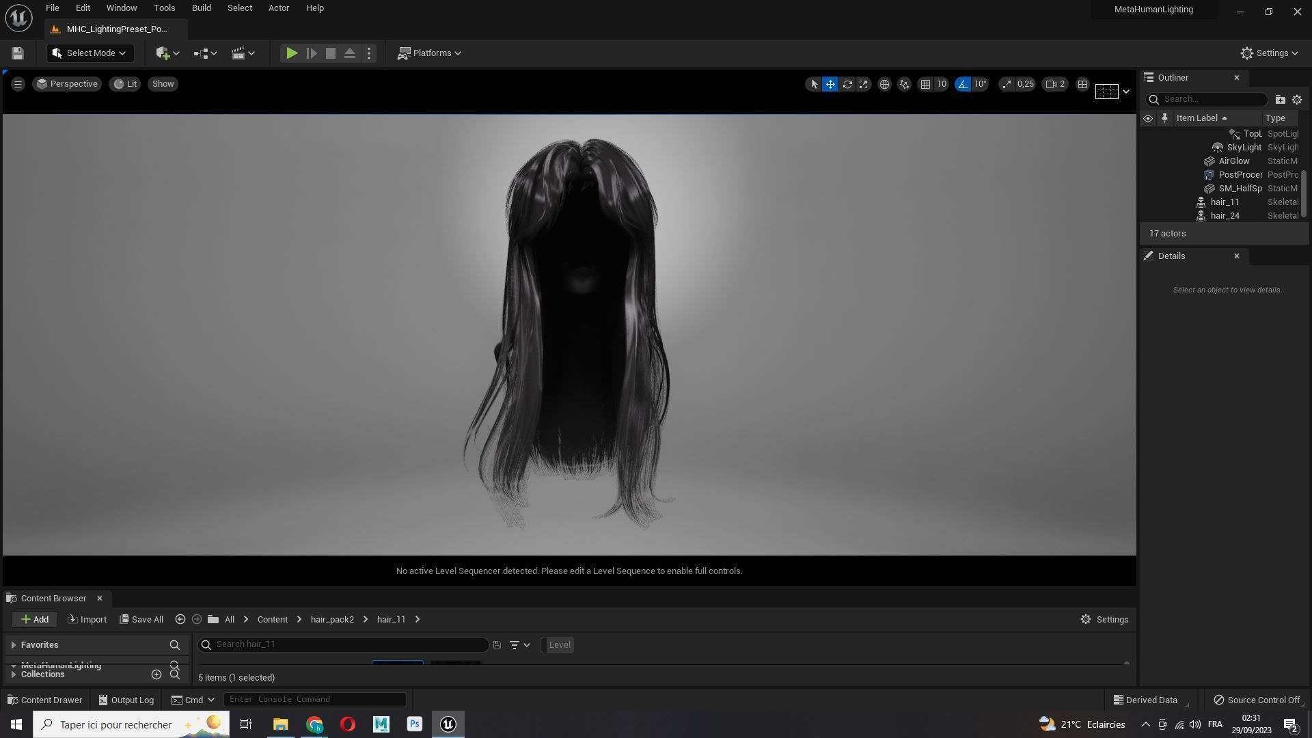Click the surface snapping icon
Image resolution: width=1312 pixels, height=738 pixels.
point(904,84)
